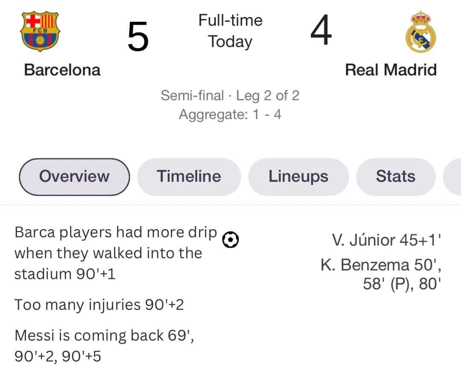The image size is (461, 376).
Task: Click the V. Júnior 45+1' goal entry
Action: pos(387,240)
